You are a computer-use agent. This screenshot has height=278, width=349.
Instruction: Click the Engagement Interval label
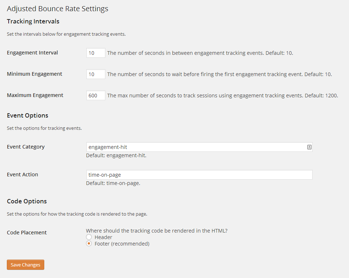click(32, 53)
